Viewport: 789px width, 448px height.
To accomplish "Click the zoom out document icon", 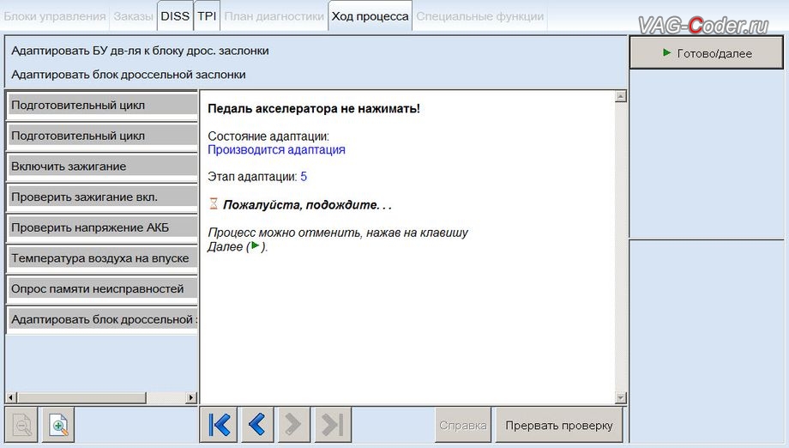I will [x=21, y=426].
